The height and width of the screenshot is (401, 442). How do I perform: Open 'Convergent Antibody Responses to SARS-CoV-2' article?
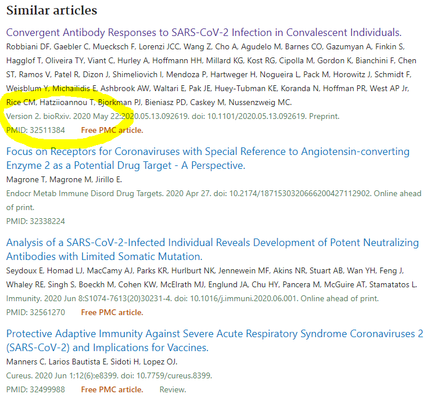click(x=204, y=32)
